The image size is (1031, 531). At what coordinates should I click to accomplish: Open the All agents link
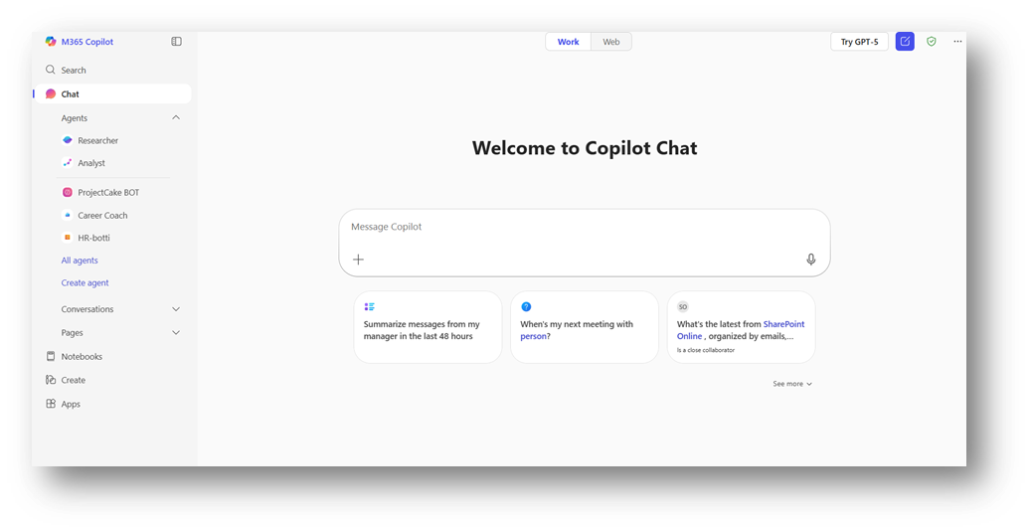[x=80, y=261]
